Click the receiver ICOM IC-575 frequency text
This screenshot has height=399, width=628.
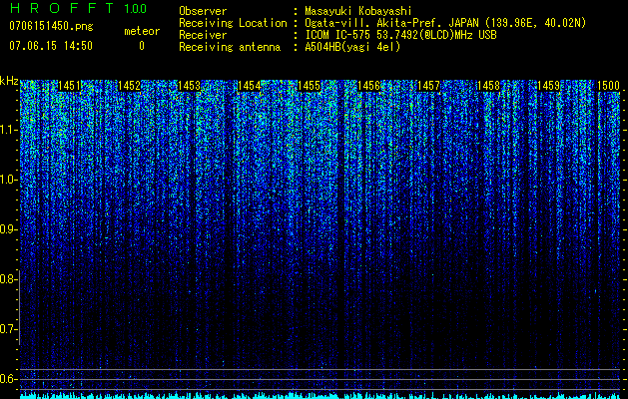tap(400, 35)
